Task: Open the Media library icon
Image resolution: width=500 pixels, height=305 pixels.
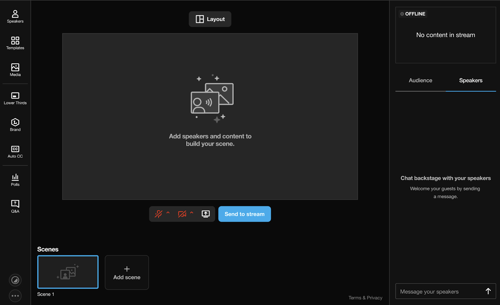Action: click(15, 70)
